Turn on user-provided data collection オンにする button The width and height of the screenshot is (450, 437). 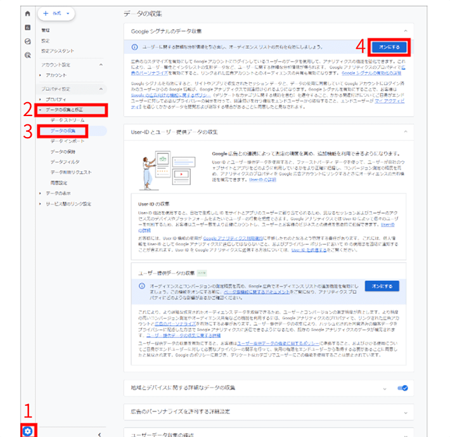point(382,286)
